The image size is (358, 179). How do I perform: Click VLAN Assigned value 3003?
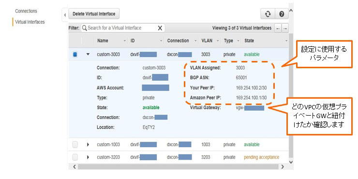click(240, 68)
